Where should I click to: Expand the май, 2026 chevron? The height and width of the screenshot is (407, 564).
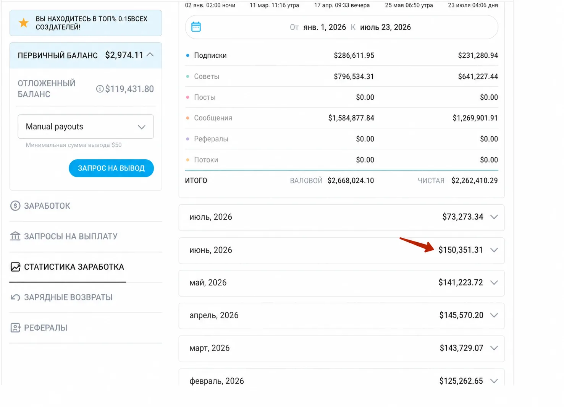pyautogui.click(x=494, y=283)
